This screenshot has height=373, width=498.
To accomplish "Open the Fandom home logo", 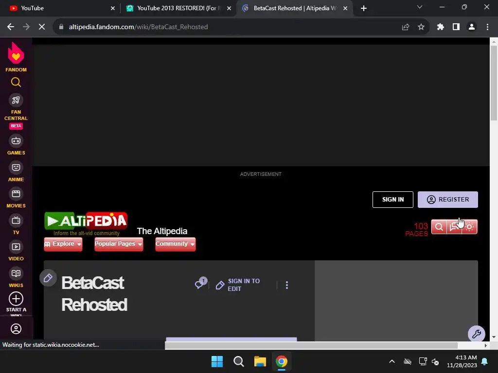I will 16,57.
